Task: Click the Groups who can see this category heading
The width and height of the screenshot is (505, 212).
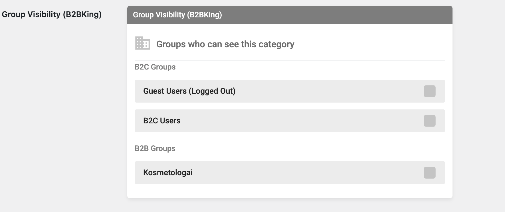Action: (x=225, y=44)
